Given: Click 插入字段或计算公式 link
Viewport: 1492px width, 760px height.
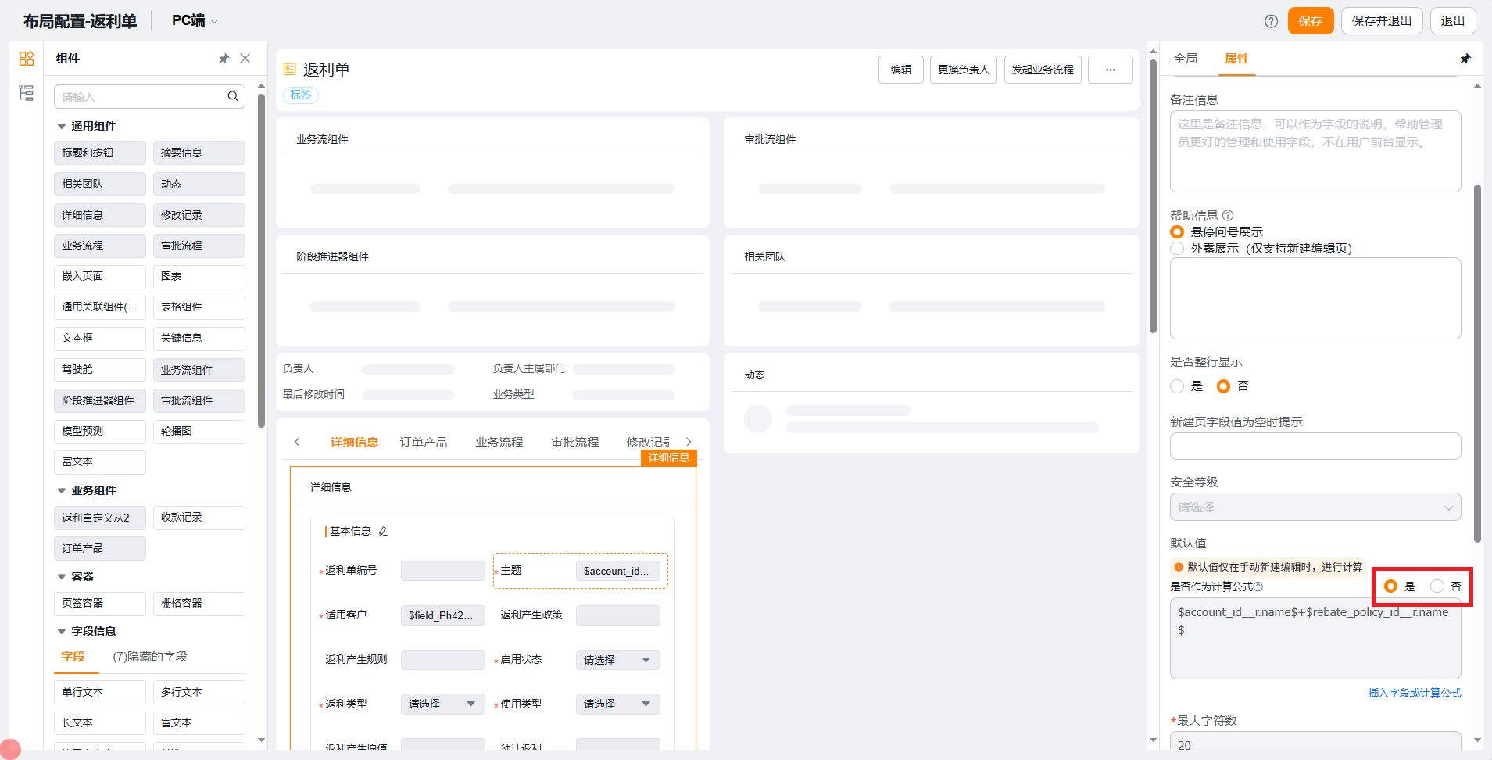Looking at the screenshot, I should [1414, 693].
